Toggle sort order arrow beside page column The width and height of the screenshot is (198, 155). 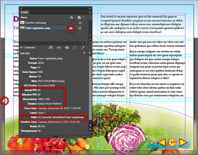(x=83, y=17)
